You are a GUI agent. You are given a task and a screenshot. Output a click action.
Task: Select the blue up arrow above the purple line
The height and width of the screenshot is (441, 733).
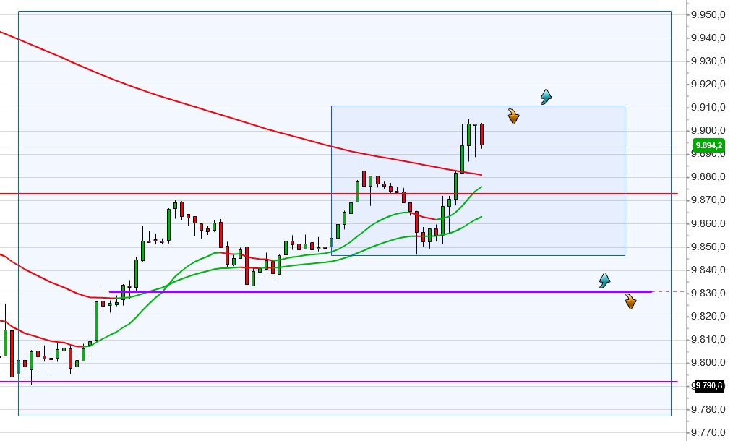coord(604,280)
